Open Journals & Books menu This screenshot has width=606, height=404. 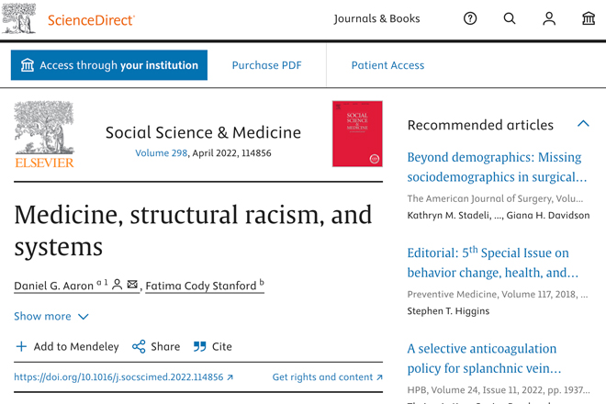click(x=376, y=18)
